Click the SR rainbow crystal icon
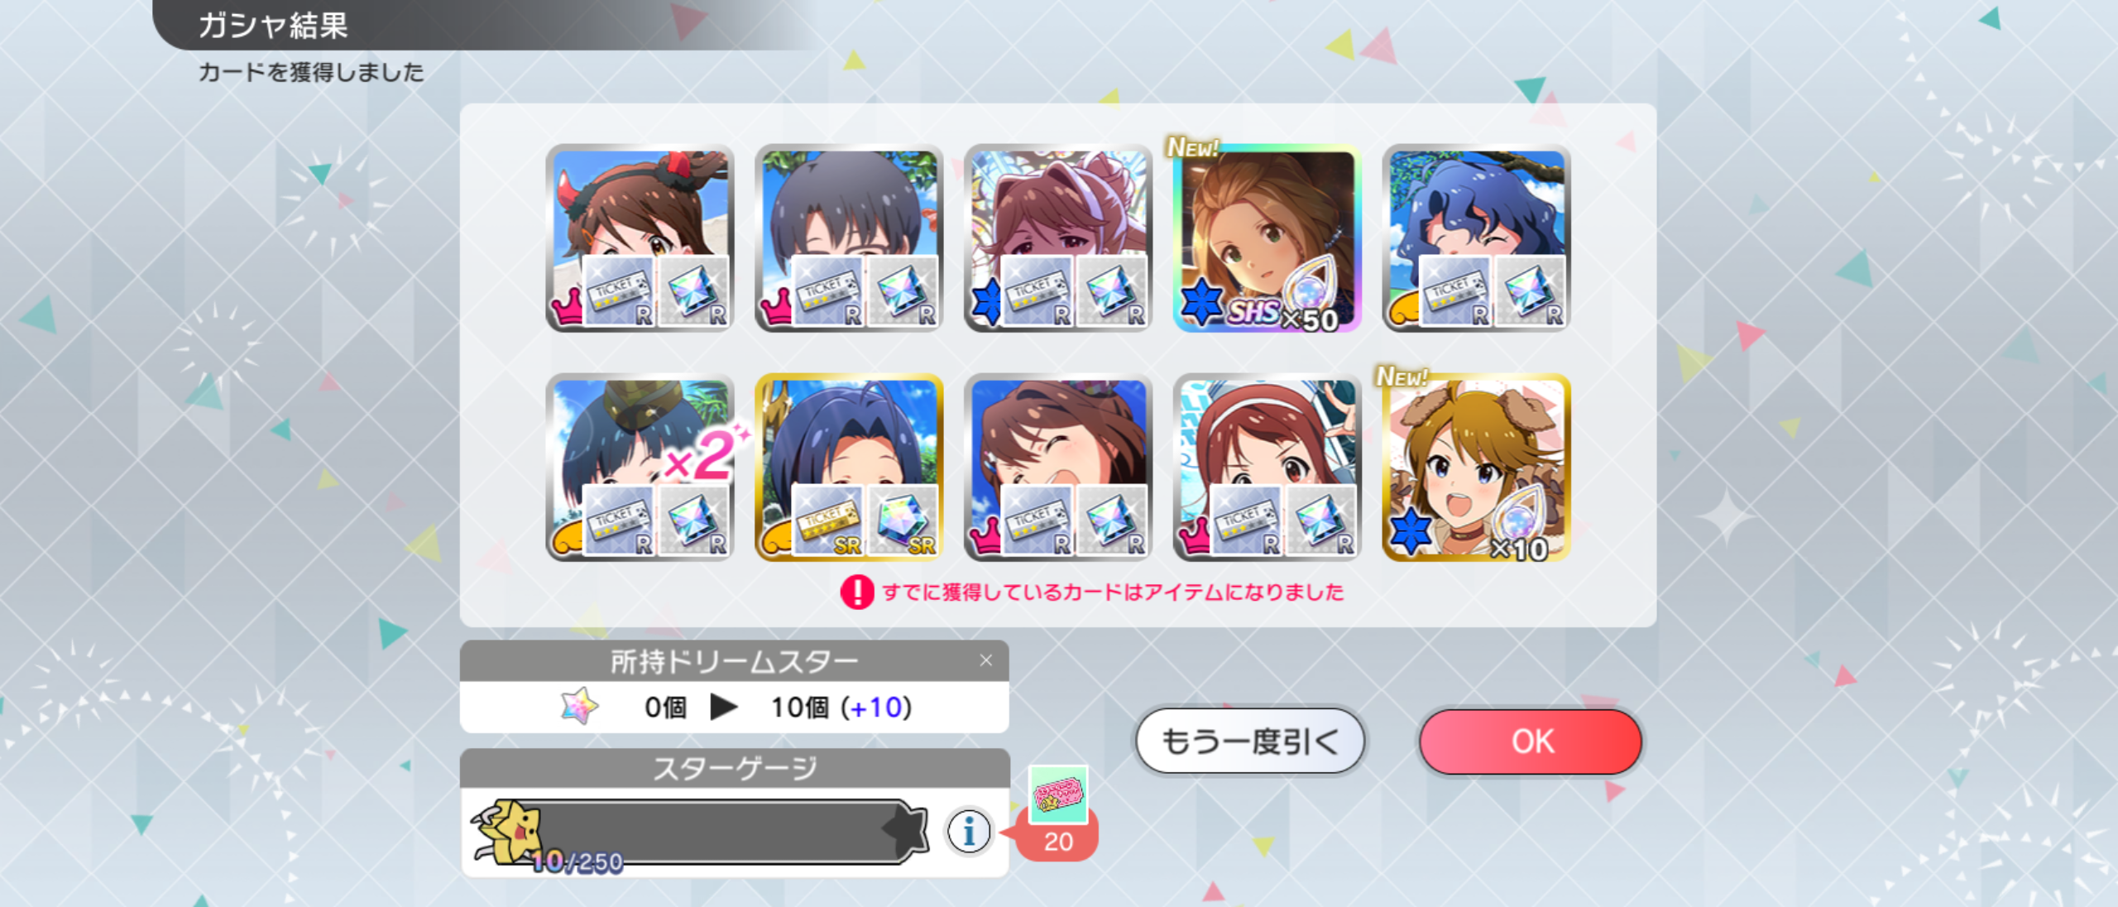Screen dimensions: 2118x907 point(903,521)
